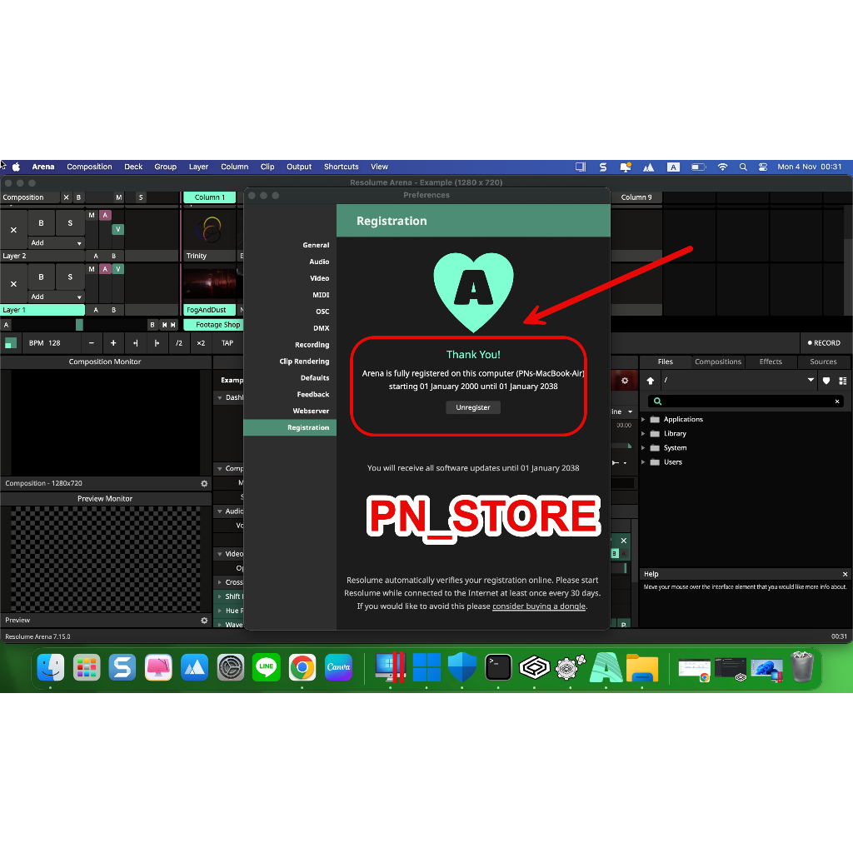Viewport: 853px width, 853px height.
Task: Open General preferences section
Action: pos(316,246)
